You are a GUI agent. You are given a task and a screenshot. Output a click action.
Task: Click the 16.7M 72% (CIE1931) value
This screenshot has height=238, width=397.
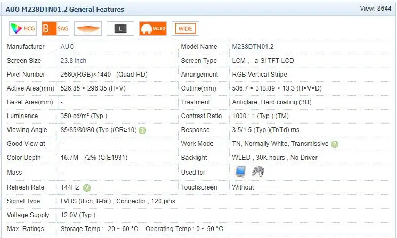[94, 158]
